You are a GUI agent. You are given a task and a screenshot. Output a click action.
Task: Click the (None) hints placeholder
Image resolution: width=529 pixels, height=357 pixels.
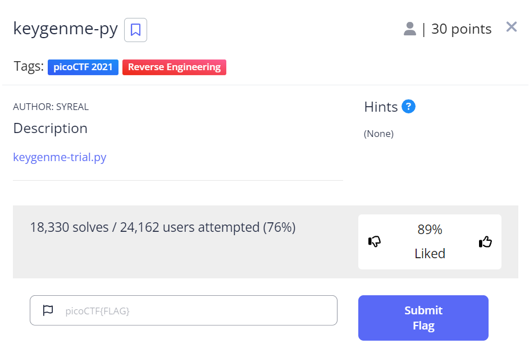tap(378, 134)
